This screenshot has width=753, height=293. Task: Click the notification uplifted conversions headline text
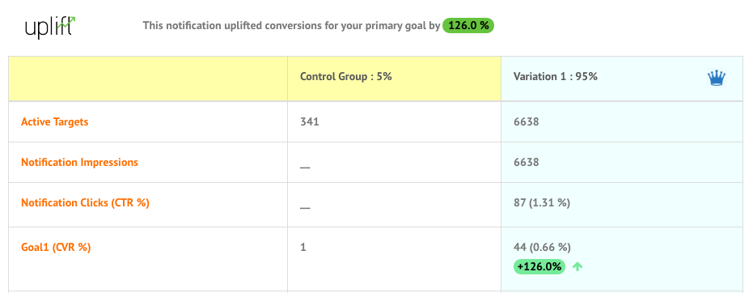tap(291, 25)
